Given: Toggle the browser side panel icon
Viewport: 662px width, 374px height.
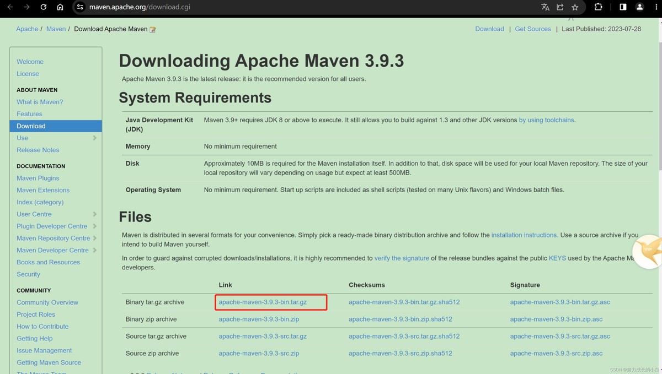Looking at the screenshot, I should (x=623, y=7).
